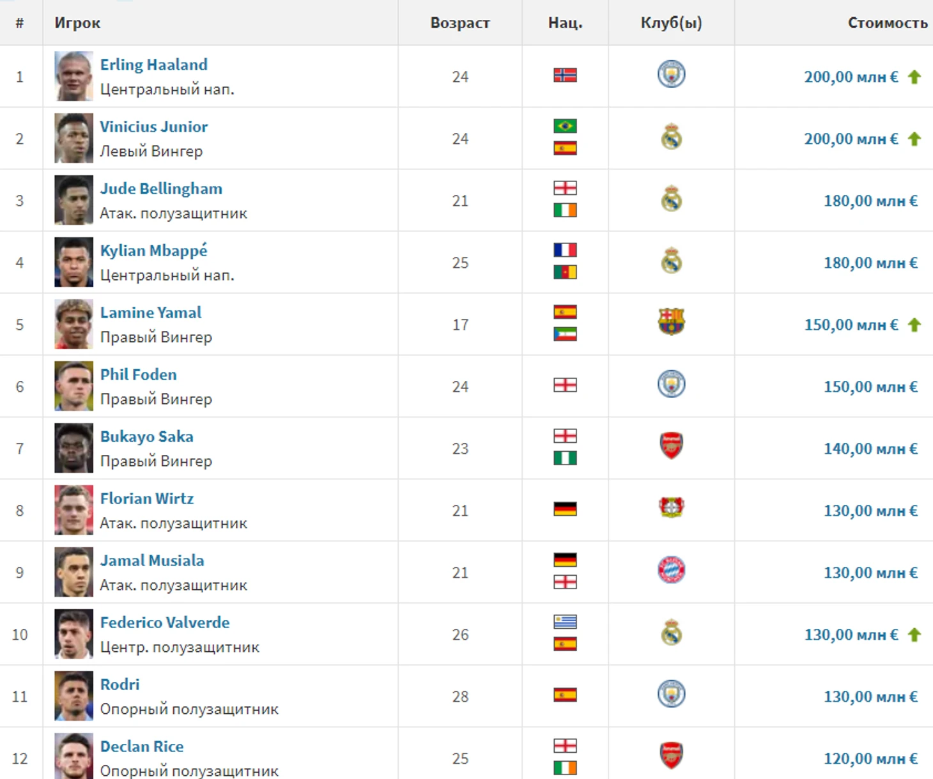Click Real Madrid crest in Vinicius Junior row
This screenshot has width=933, height=779.
coord(671,137)
